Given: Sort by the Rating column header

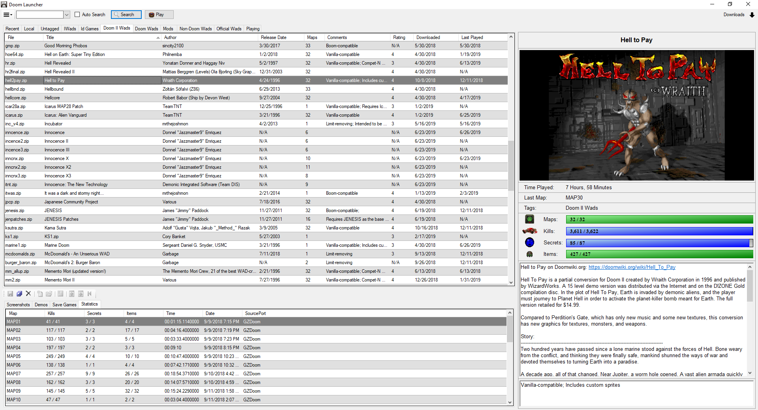Looking at the screenshot, I should 402,37.
